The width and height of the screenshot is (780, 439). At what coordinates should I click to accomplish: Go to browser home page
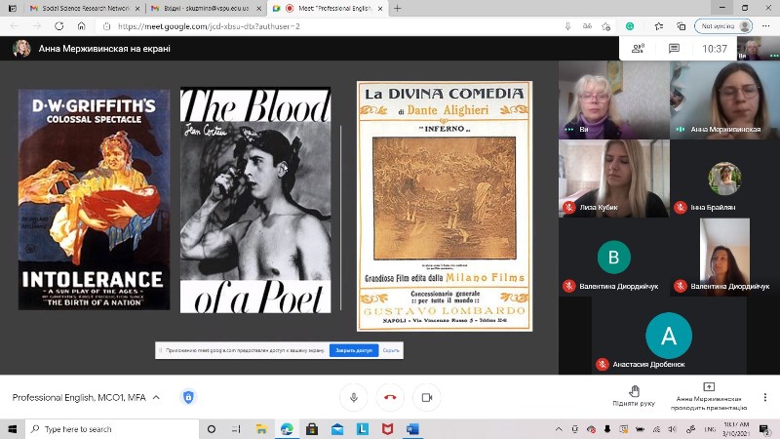(82, 26)
